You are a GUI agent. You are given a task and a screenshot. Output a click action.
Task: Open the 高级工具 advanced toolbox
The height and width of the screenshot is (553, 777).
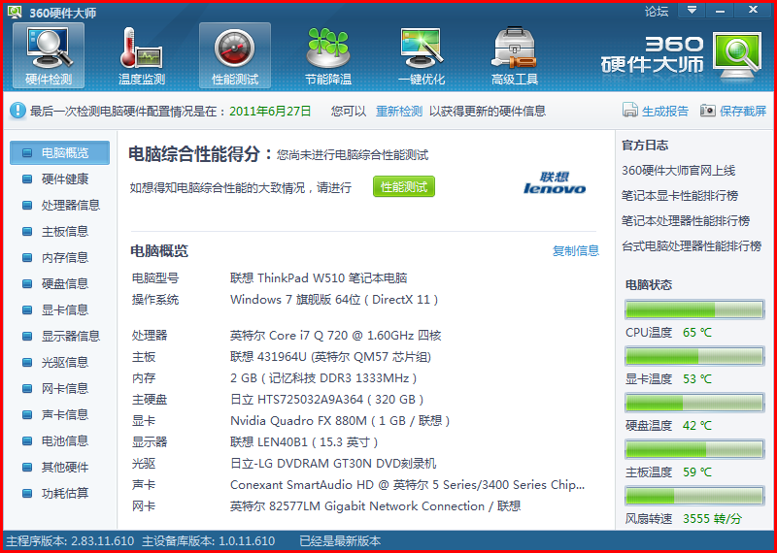pyautogui.click(x=515, y=55)
